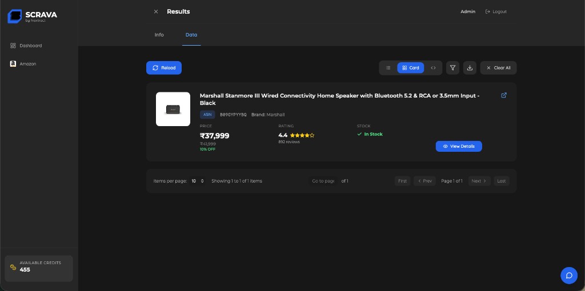
Task: Click the Marshall speaker thumbnail
Action: [x=173, y=109]
